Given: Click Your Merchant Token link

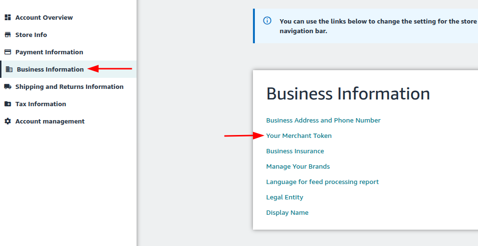Looking at the screenshot, I should [x=299, y=136].
